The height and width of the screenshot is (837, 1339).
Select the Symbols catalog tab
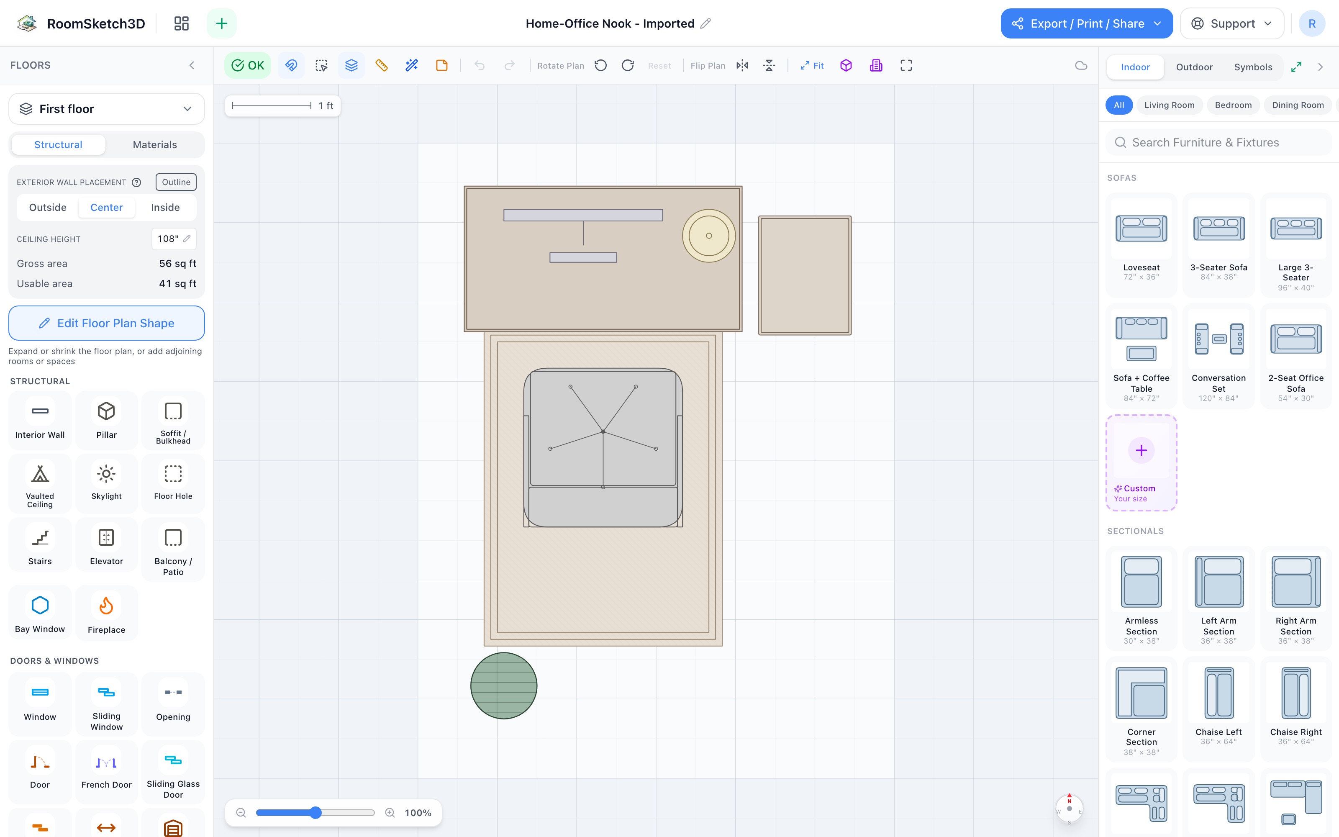click(x=1253, y=67)
